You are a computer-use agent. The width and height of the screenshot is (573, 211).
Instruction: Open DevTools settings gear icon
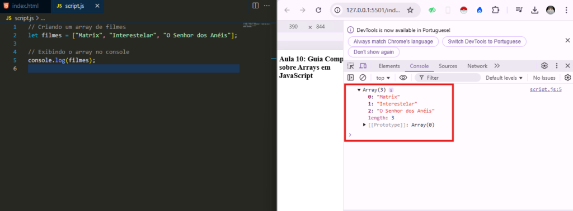click(x=544, y=66)
